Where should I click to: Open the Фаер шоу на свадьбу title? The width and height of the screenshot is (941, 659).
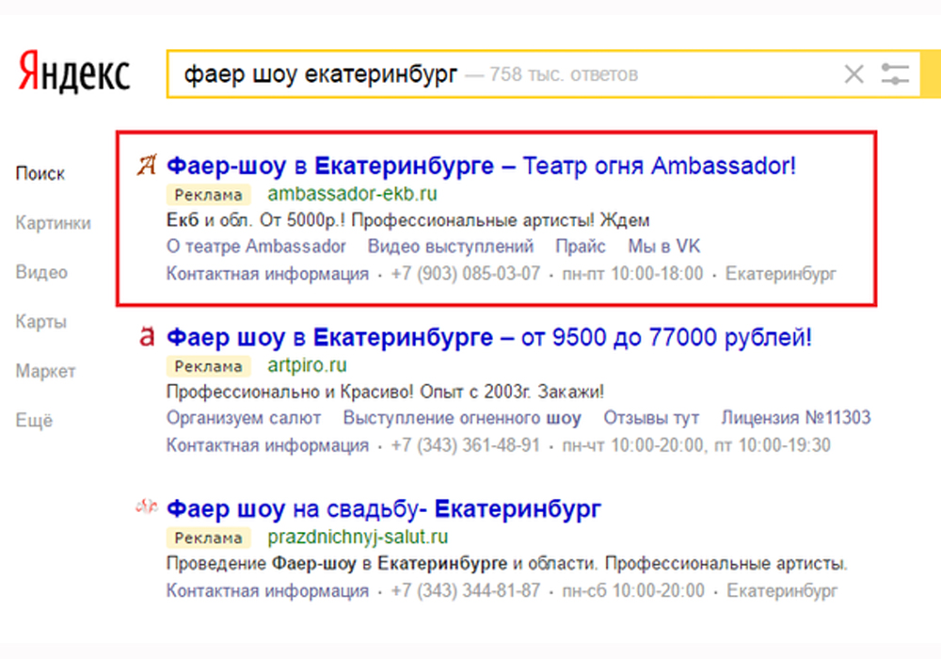tap(384, 509)
